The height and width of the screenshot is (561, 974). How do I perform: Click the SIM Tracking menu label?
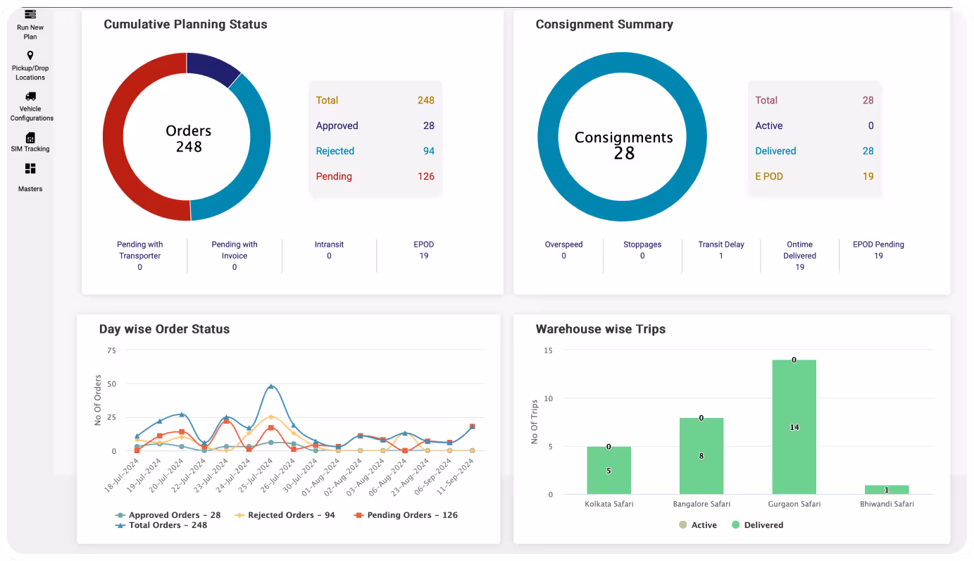coord(30,149)
